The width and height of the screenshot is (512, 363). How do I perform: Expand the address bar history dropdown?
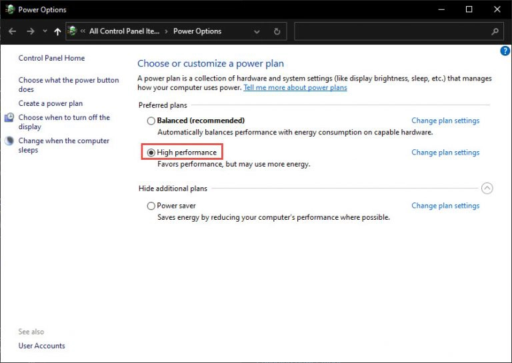point(257,31)
